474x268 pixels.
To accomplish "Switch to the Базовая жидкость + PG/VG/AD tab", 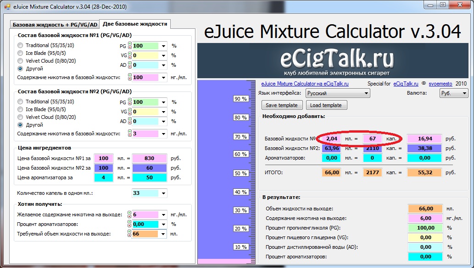I will [x=55, y=25].
